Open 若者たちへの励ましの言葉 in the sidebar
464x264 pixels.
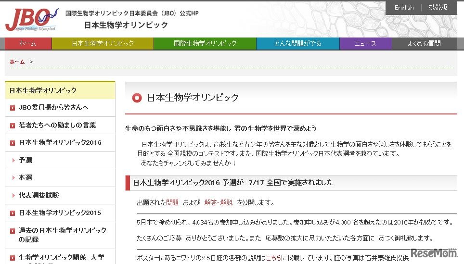(57, 125)
